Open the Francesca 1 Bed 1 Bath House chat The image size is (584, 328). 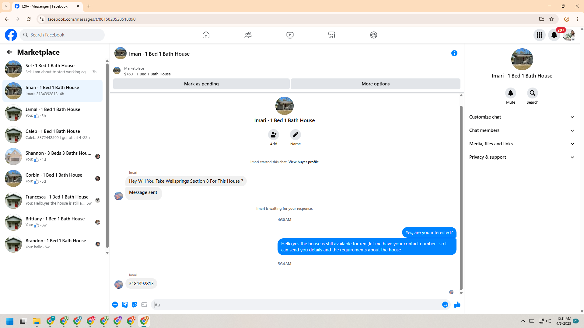click(53, 200)
